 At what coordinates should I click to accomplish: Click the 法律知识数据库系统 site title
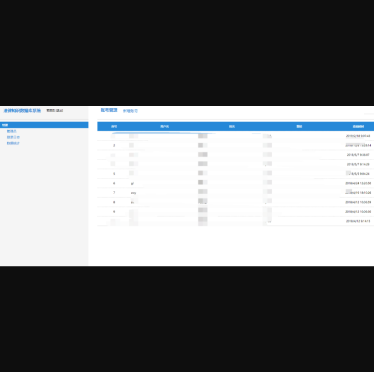[22, 111]
